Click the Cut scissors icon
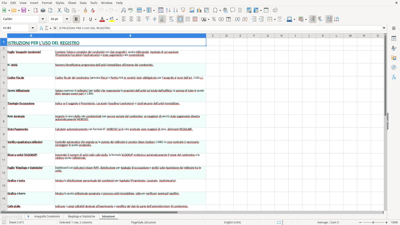Image resolution: width=400 pixels, height=225 pixels. (59, 10)
